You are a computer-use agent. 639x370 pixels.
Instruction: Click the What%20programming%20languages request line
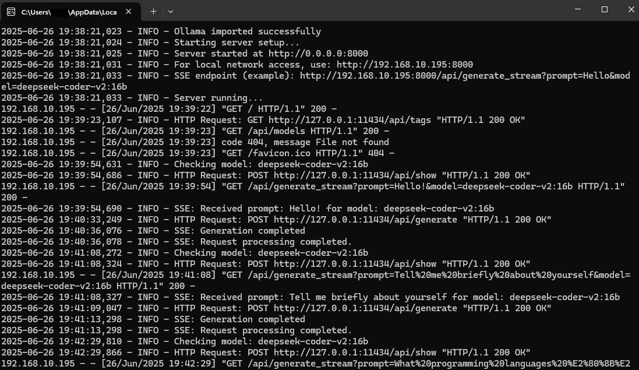coord(316,363)
